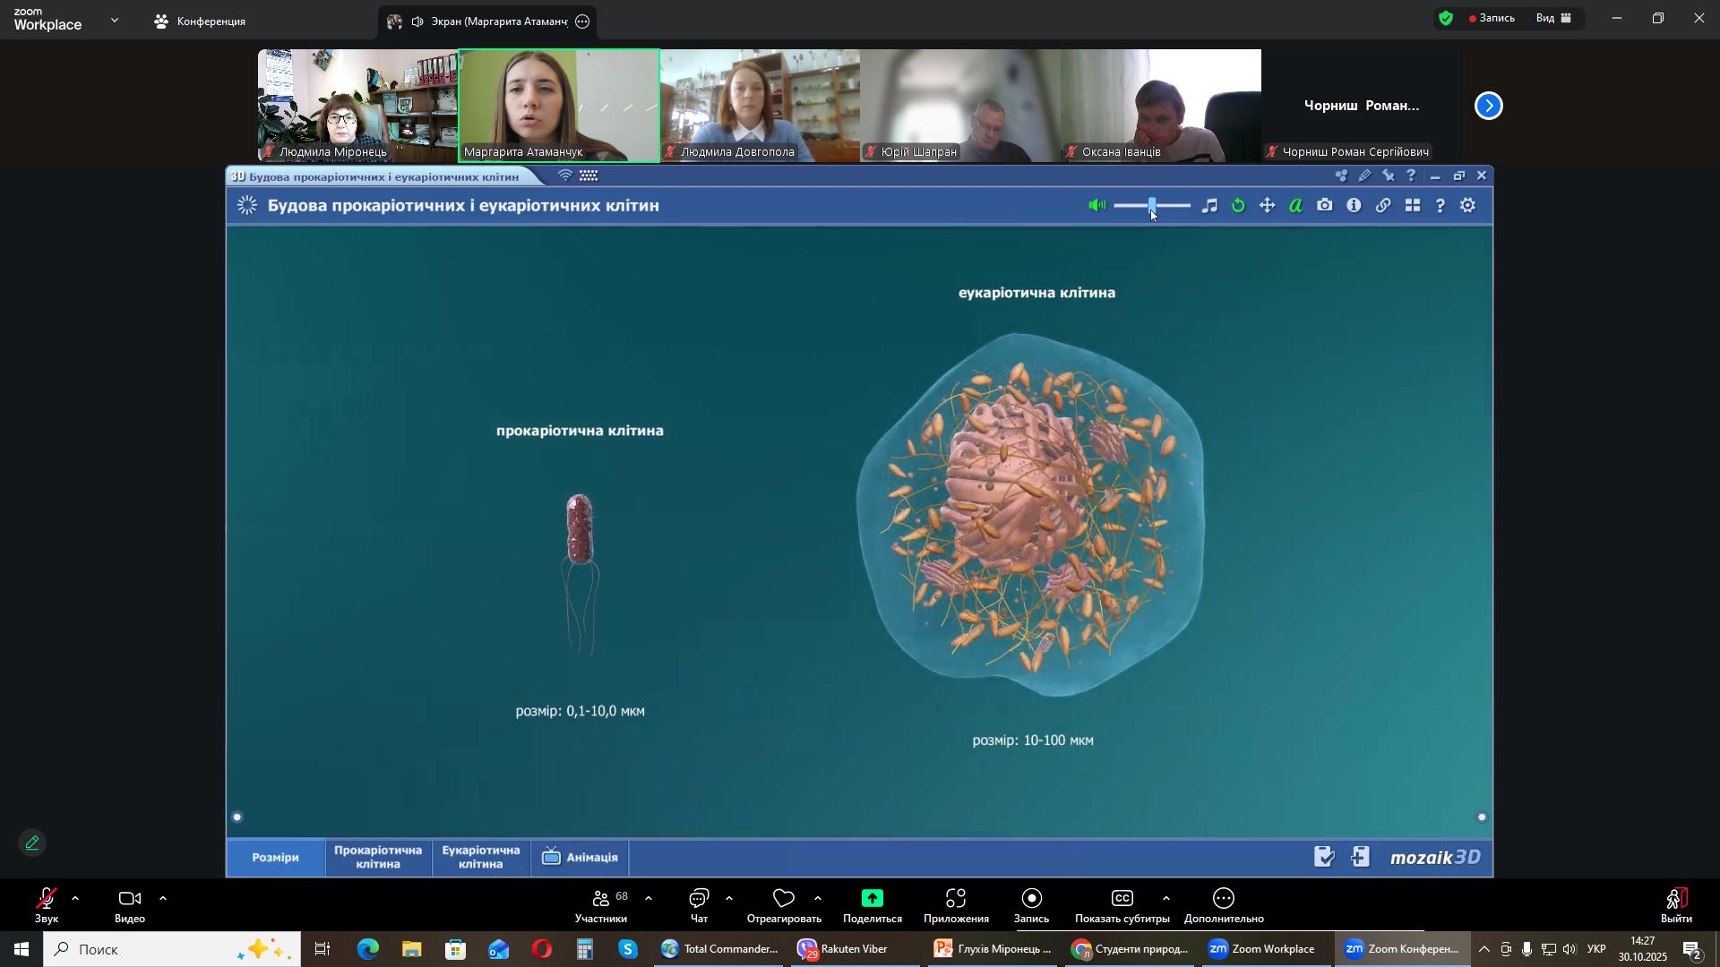Toggle the music note background audio
Screen dimensions: 1720x967
pyautogui.click(x=1209, y=206)
